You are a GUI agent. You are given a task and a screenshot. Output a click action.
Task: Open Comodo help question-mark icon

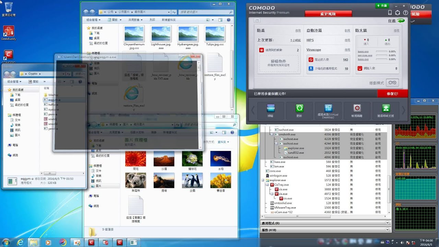[x=405, y=13]
